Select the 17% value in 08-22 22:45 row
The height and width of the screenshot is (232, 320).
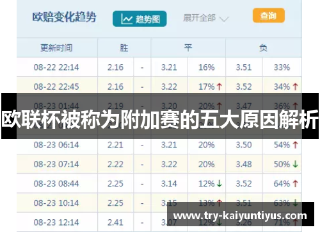point(207,87)
